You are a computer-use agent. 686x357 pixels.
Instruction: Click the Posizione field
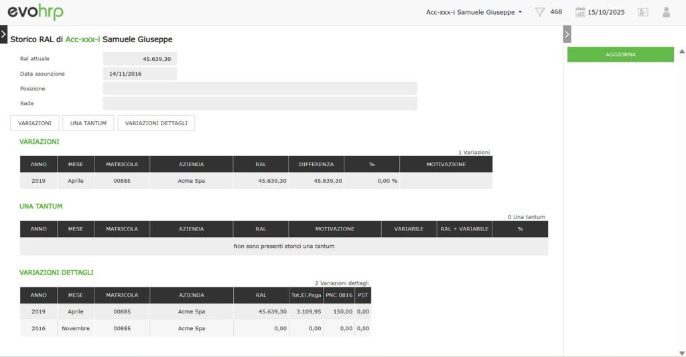pyautogui.click(x=259, y=88)
